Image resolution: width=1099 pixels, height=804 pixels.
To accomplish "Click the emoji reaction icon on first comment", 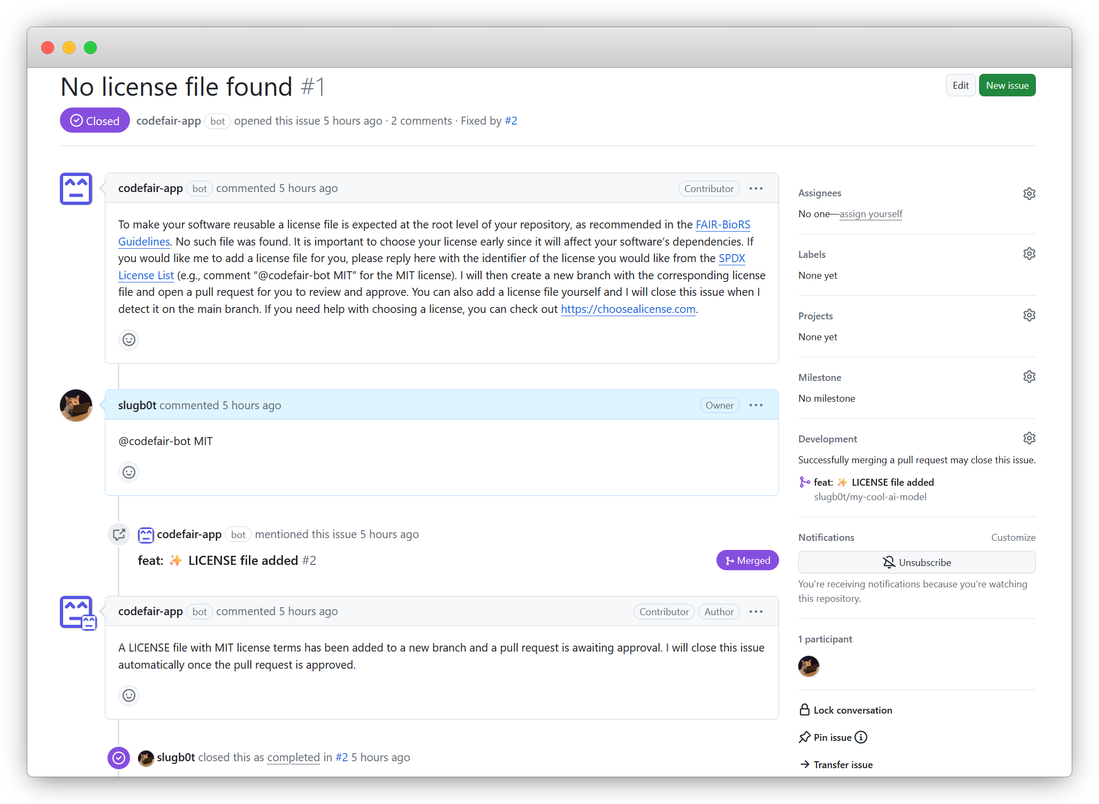I will coord(129,340).
